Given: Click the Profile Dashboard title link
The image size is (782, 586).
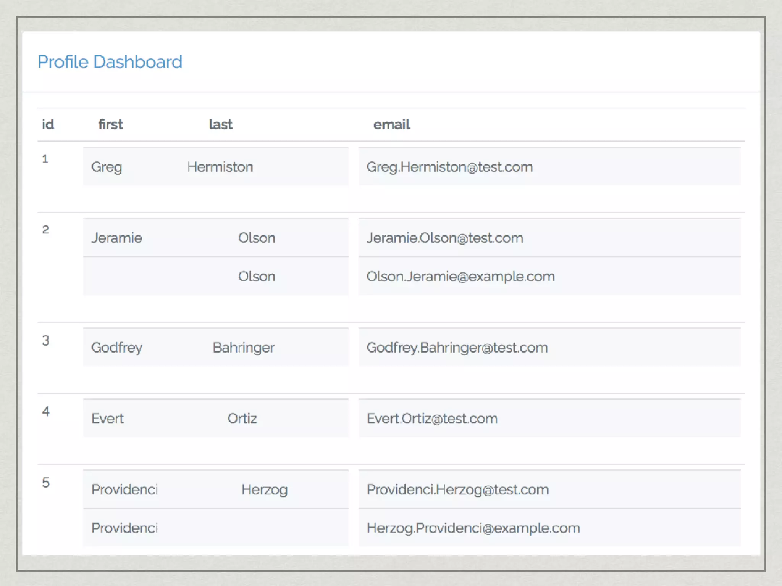Looking at the screenshot, I should [110, 62].
